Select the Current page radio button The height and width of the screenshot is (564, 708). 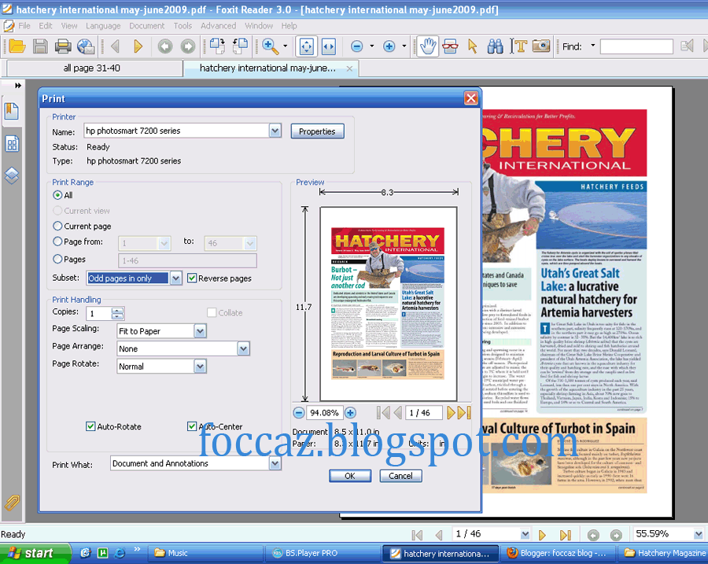(57, 226)
